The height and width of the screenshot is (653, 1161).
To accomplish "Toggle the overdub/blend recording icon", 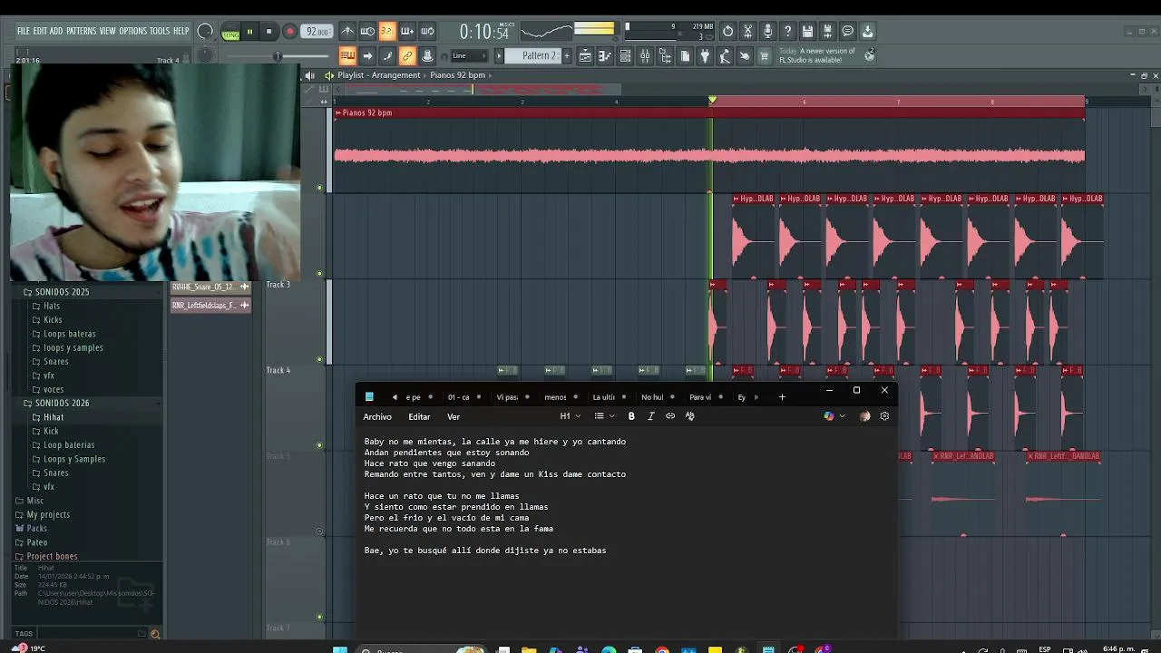I will click(407, 32).
